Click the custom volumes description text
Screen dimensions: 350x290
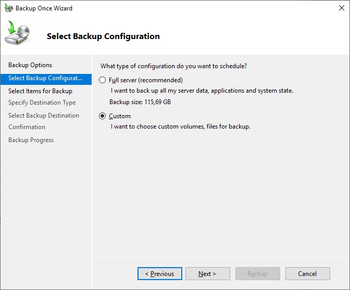(181, 127)
